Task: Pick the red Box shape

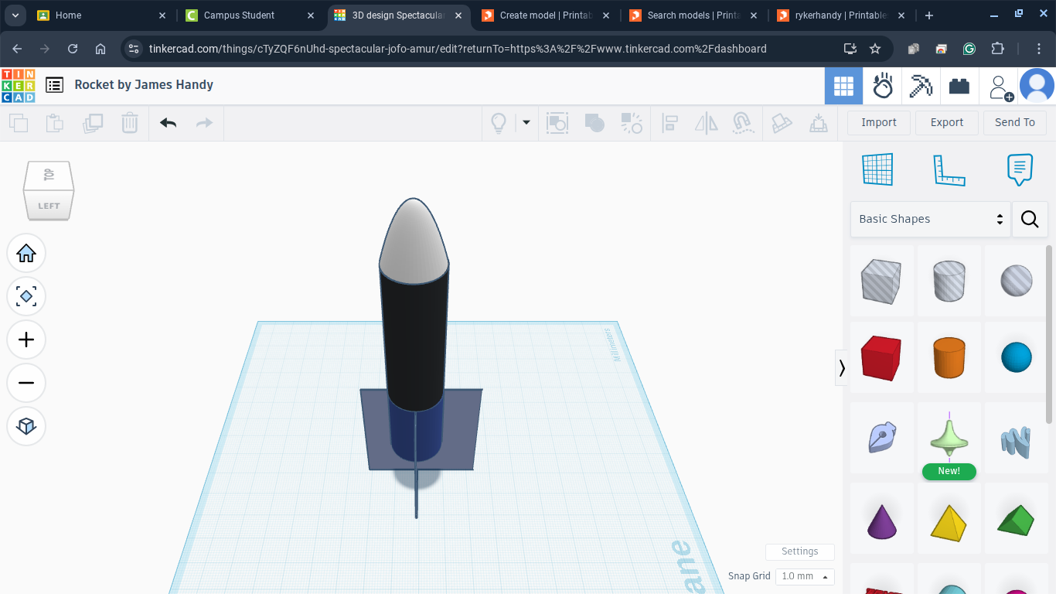Action: 881,357
